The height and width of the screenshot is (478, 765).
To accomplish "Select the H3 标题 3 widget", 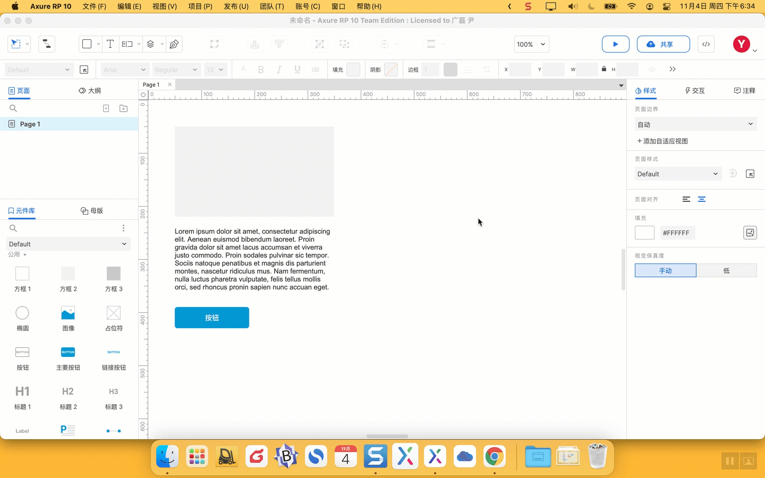I will (x=114, y=397).
